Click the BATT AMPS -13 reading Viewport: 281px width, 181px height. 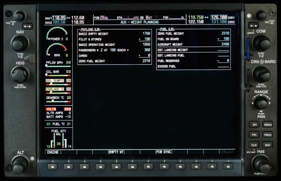58,117
